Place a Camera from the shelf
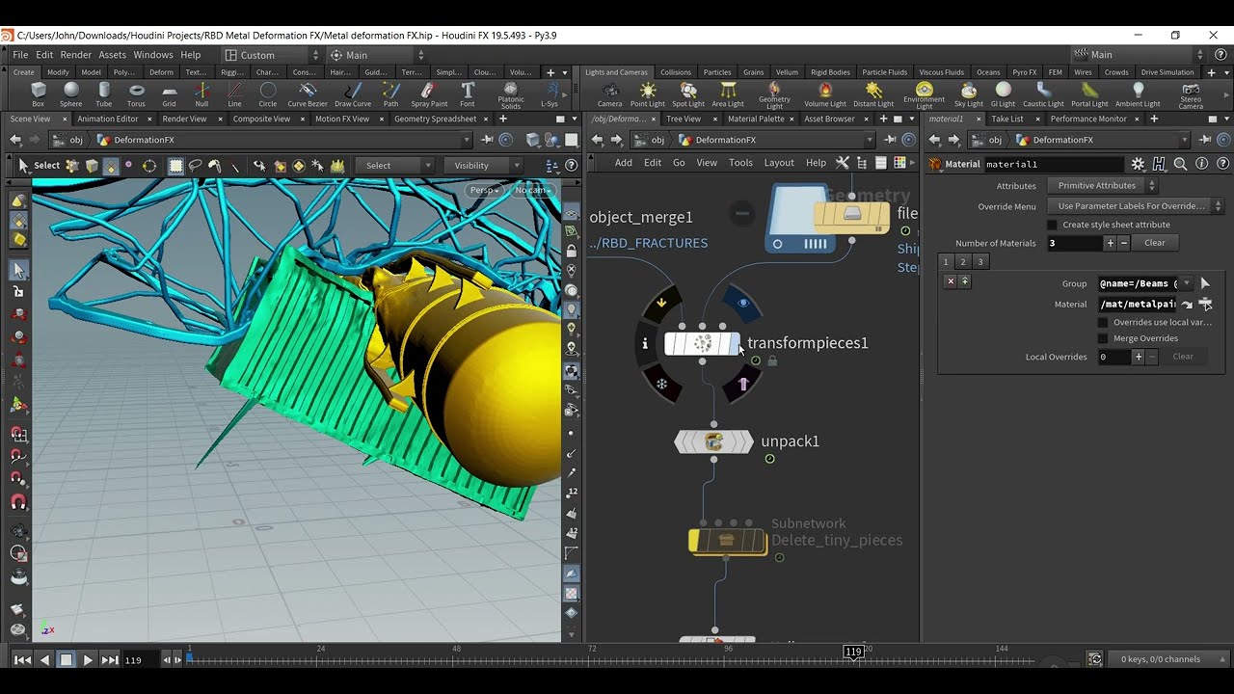The height and width of the screenshot is (694, 1234). pos(609,94)
